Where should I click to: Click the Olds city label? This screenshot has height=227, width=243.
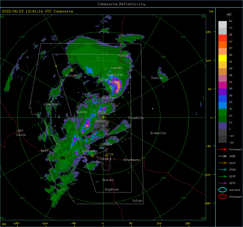click(x=103, y=113)
